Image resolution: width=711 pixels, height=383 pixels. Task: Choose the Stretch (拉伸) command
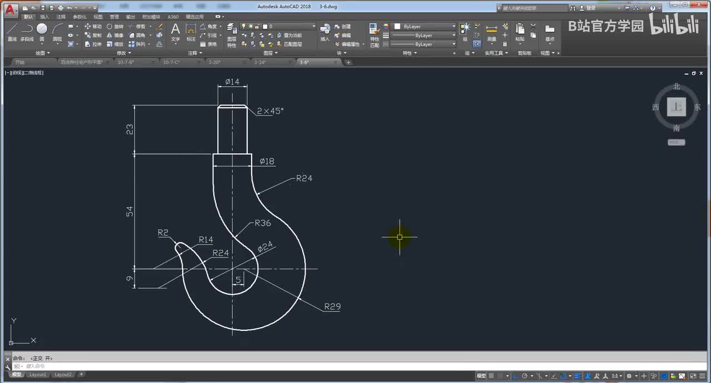pos(93,44)
